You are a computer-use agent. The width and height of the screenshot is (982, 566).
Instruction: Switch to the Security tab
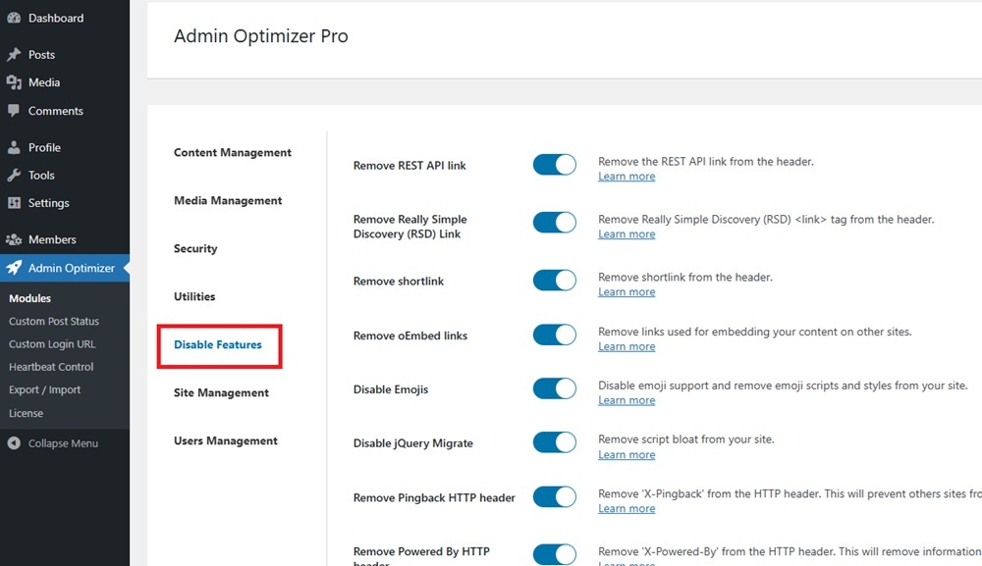pyautogui.click(x=195, y=249)
